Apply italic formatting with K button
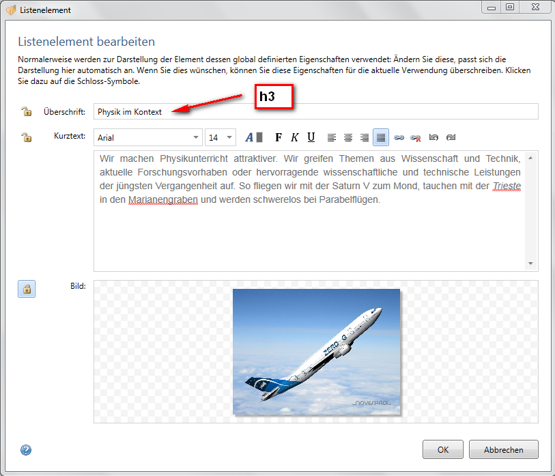Screen dimensions: 555x476 point(294,137)
